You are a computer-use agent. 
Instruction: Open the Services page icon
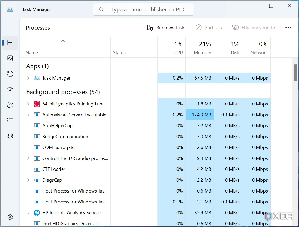[x=10, y=136]
